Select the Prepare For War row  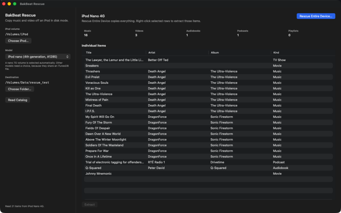(x=208, y=151)
